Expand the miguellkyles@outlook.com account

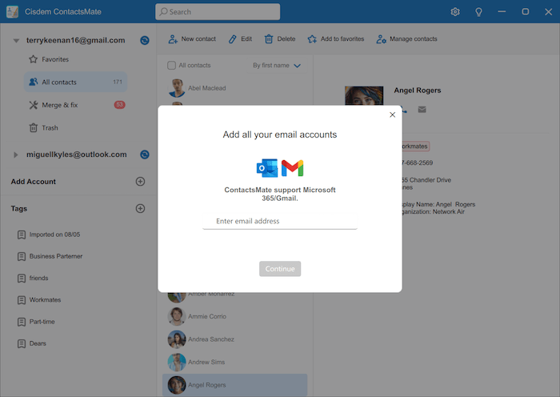point(16,154)
